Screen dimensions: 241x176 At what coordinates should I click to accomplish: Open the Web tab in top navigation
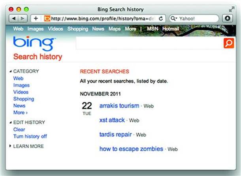click(18, 29)
